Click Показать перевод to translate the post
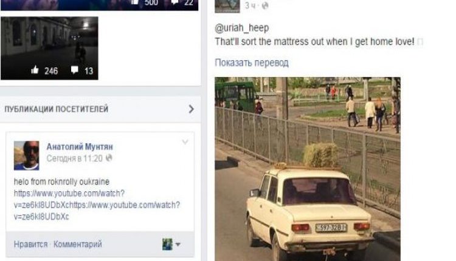The width and height of the screenshot is (456, 261). coord(252,63)
